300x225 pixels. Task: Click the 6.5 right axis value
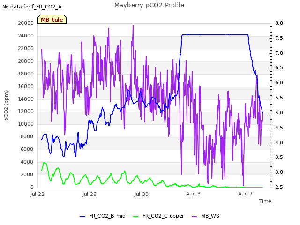tap(279, 67)
